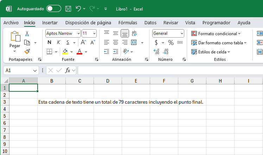Screen dimensions: 263x155
Task: Open the borders dropdown arrow
Action: [x=56, y=52]
